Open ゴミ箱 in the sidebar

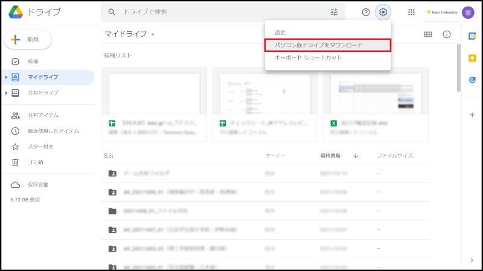[35, 162]
